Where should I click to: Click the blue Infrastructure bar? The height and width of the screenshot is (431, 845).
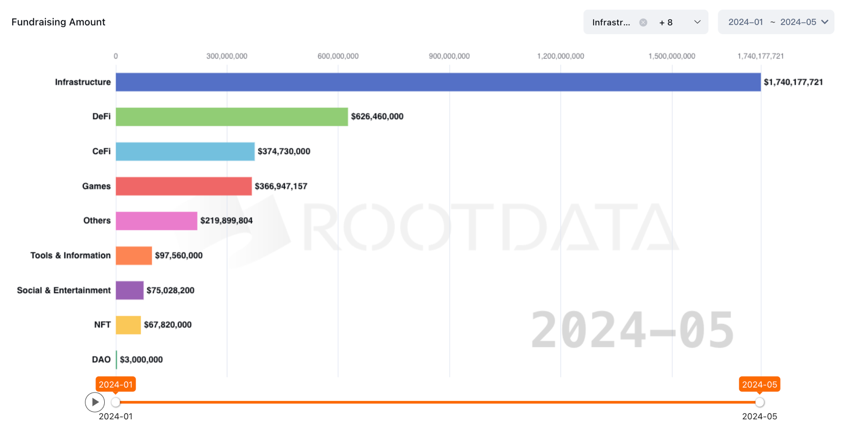pyautogui.click(x=438, y=82)
